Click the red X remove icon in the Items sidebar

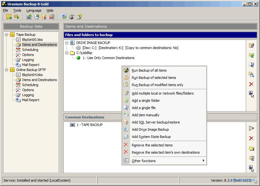[251, 84]
